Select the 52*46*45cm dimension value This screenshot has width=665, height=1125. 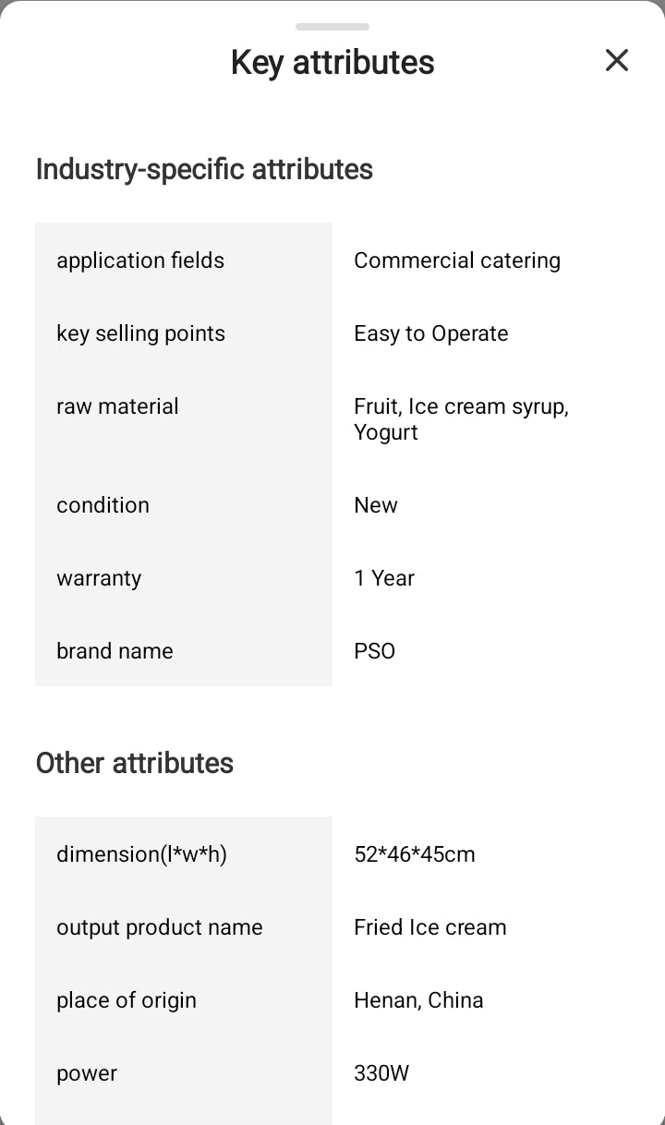pyautogui.click(x=415, y=854)
